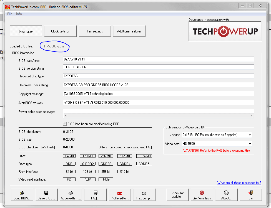Click the AtomBIOS version field

[x=159, y=103]
